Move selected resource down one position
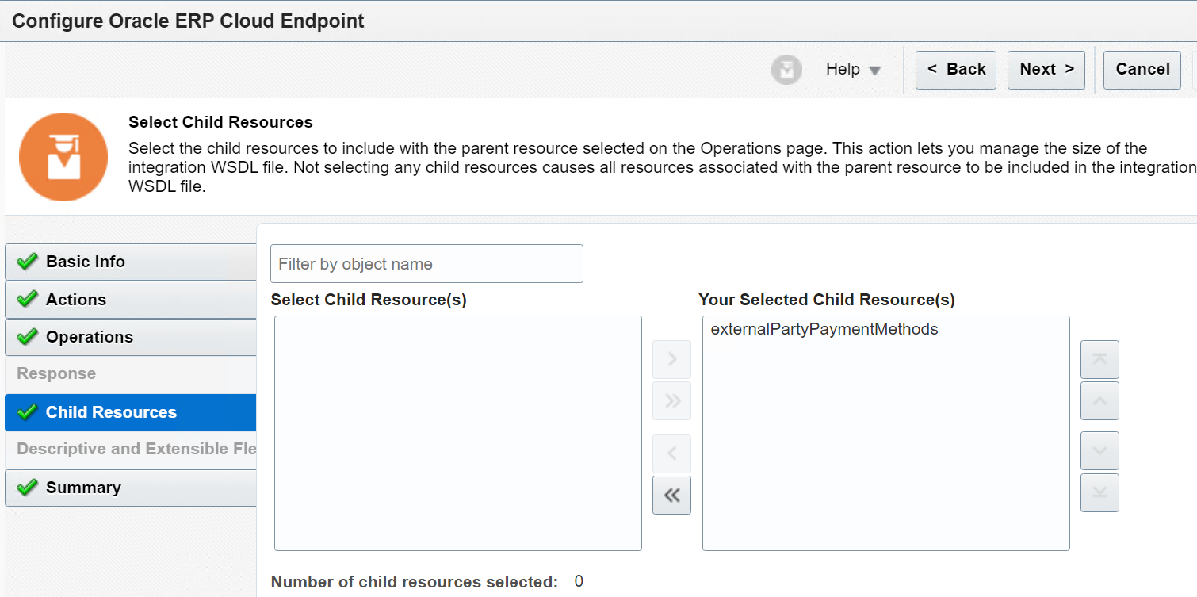 point(1099,451)
